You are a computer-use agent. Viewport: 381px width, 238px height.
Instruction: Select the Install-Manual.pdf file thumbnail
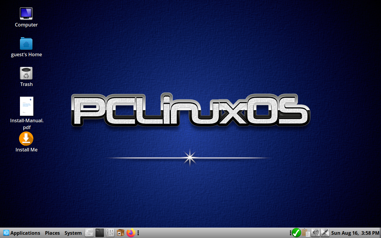pos(26,106)
